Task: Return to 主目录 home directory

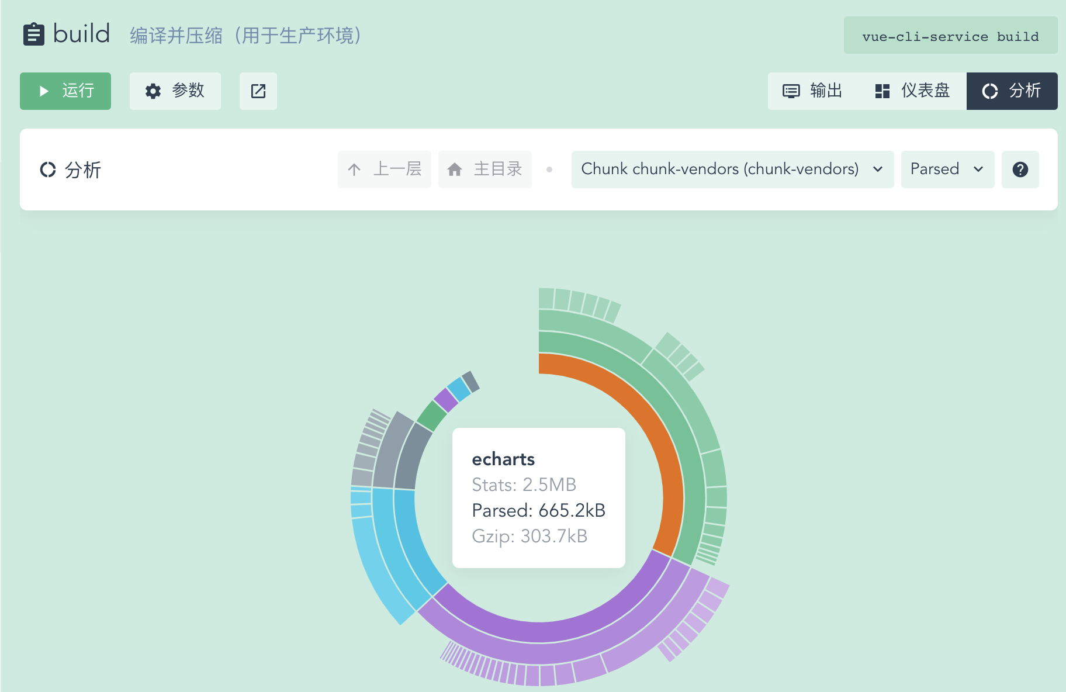Action: [x=485, y=169]
